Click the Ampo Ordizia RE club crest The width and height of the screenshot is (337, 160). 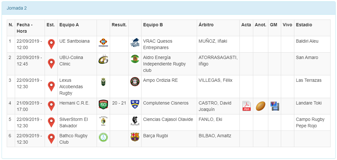pyautogui.click(x=135, y=82)
